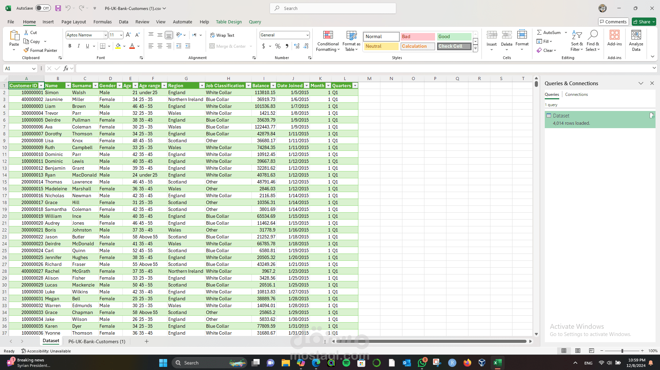Image resolution: width=660 pixels, height=370 pixels.
Task: Click Decrease Font Size icon
Action: point(137,35)
